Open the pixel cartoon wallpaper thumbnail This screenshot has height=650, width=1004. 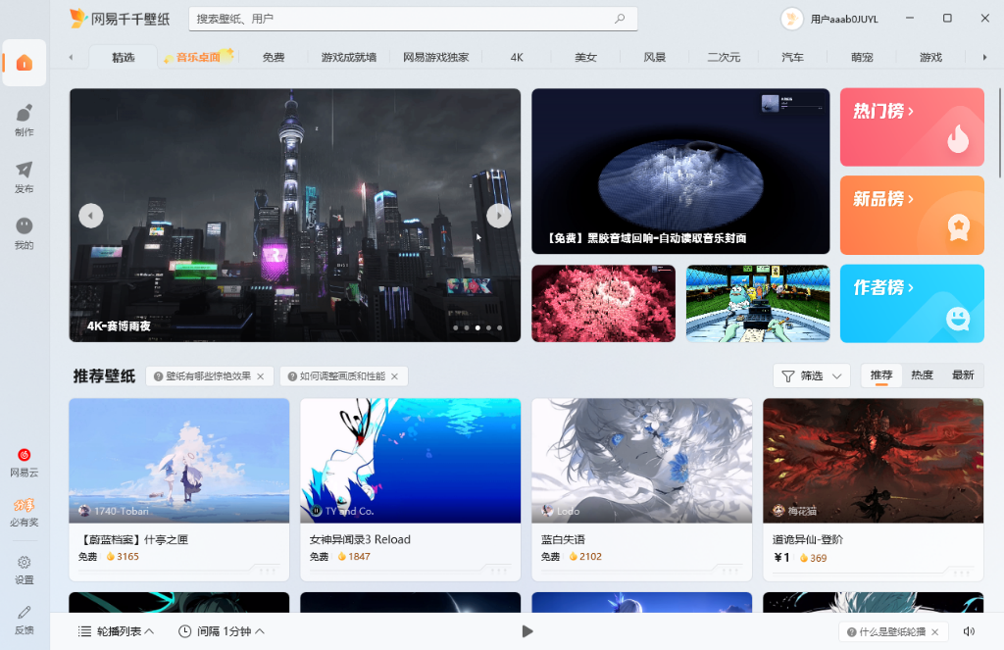[x=758, y=304]
